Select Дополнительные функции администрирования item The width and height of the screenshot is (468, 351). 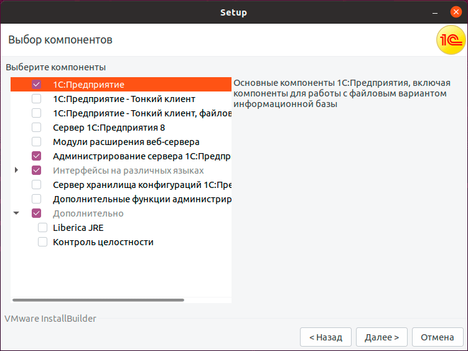142,199
